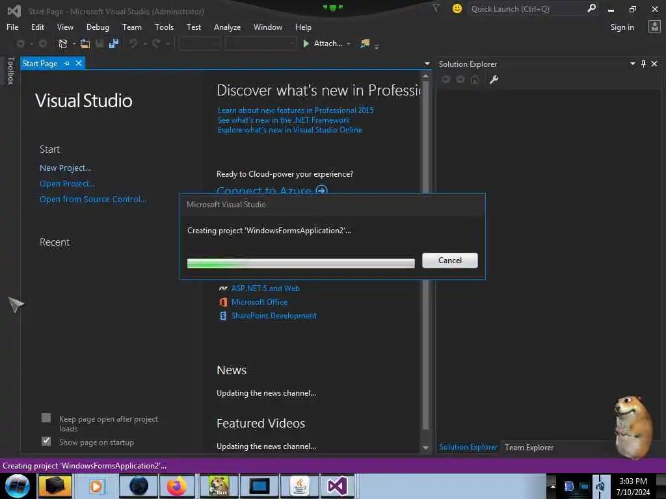Image resolution: width=666 pixels, height=499 pixels.
Task: Open the File menu
Action: tap(12, 27)
